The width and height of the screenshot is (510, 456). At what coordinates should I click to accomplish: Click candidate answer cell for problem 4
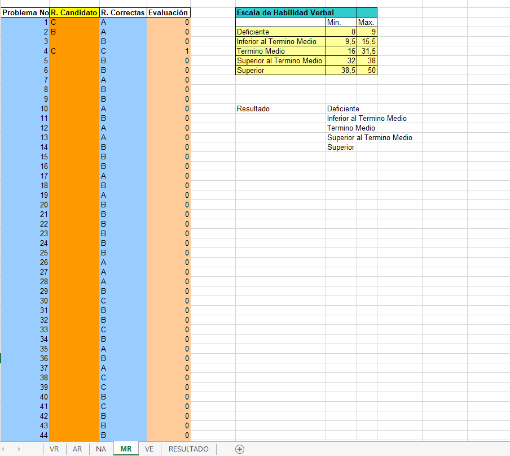[74, 51]
